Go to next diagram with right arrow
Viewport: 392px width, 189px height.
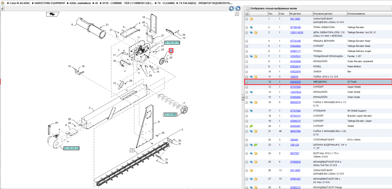[238, 9]
